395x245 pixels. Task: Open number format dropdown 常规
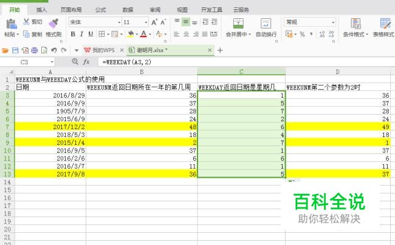pyautogui.click(x=333, y=22)
